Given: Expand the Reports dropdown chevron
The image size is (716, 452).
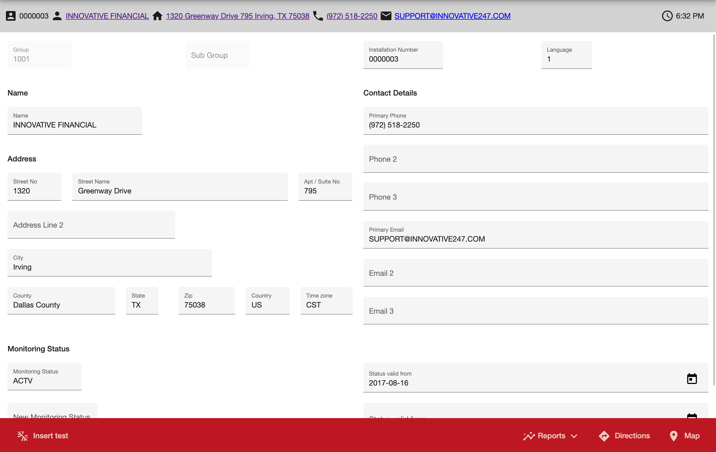Looking at the screenshot, I should click(574, 436).
